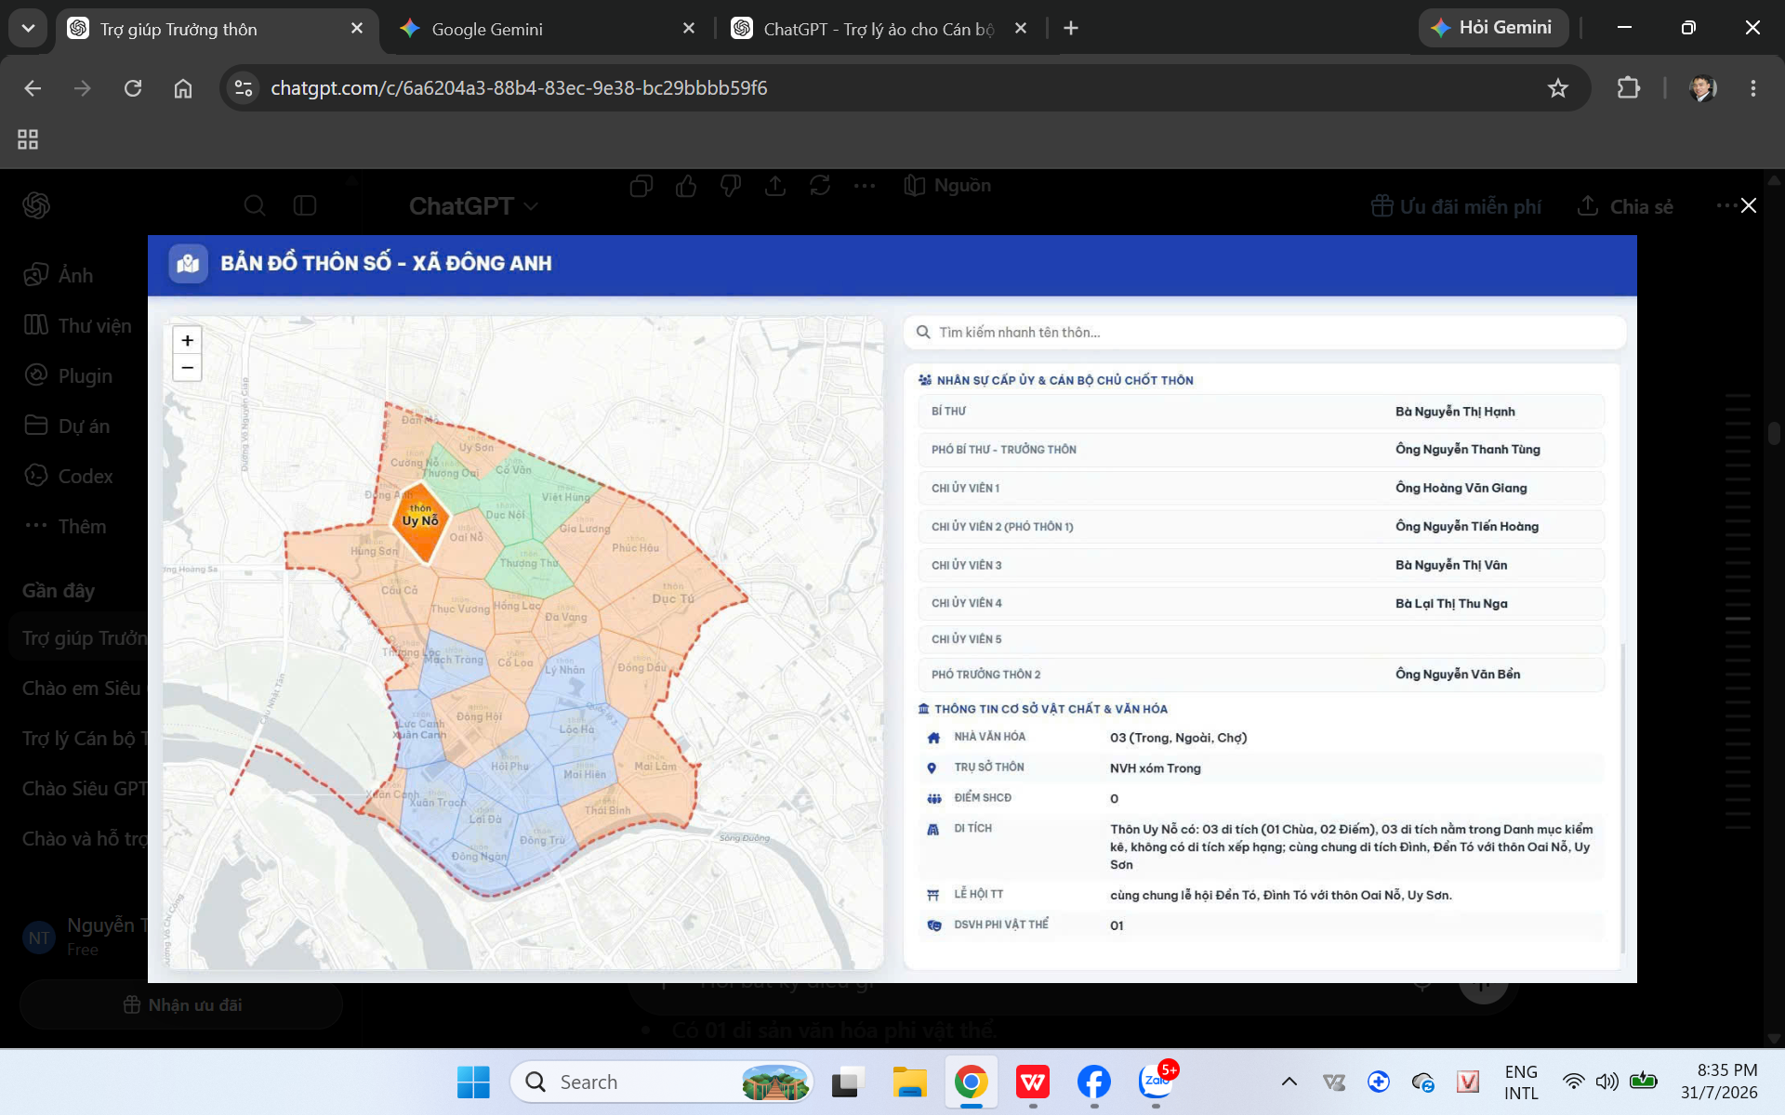The height and width of the screenshot is (1115, 1785).
Task: Open File Explorer from taskbar
Action: (x=910, y=1082)
